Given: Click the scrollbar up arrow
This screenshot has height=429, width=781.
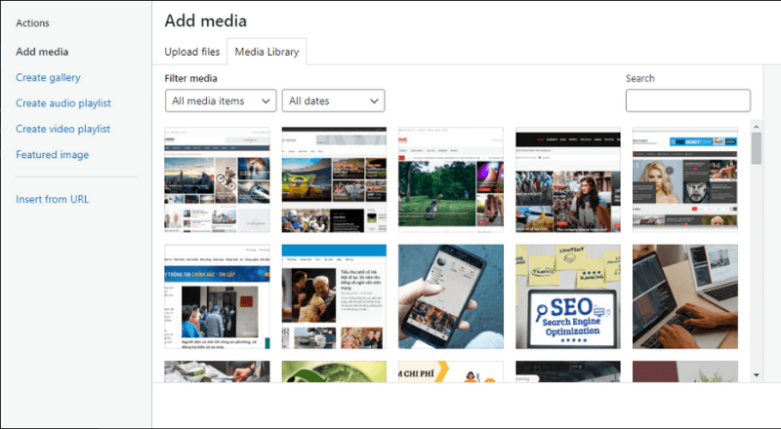Looking at the screenshot, I should coord(756,127).
